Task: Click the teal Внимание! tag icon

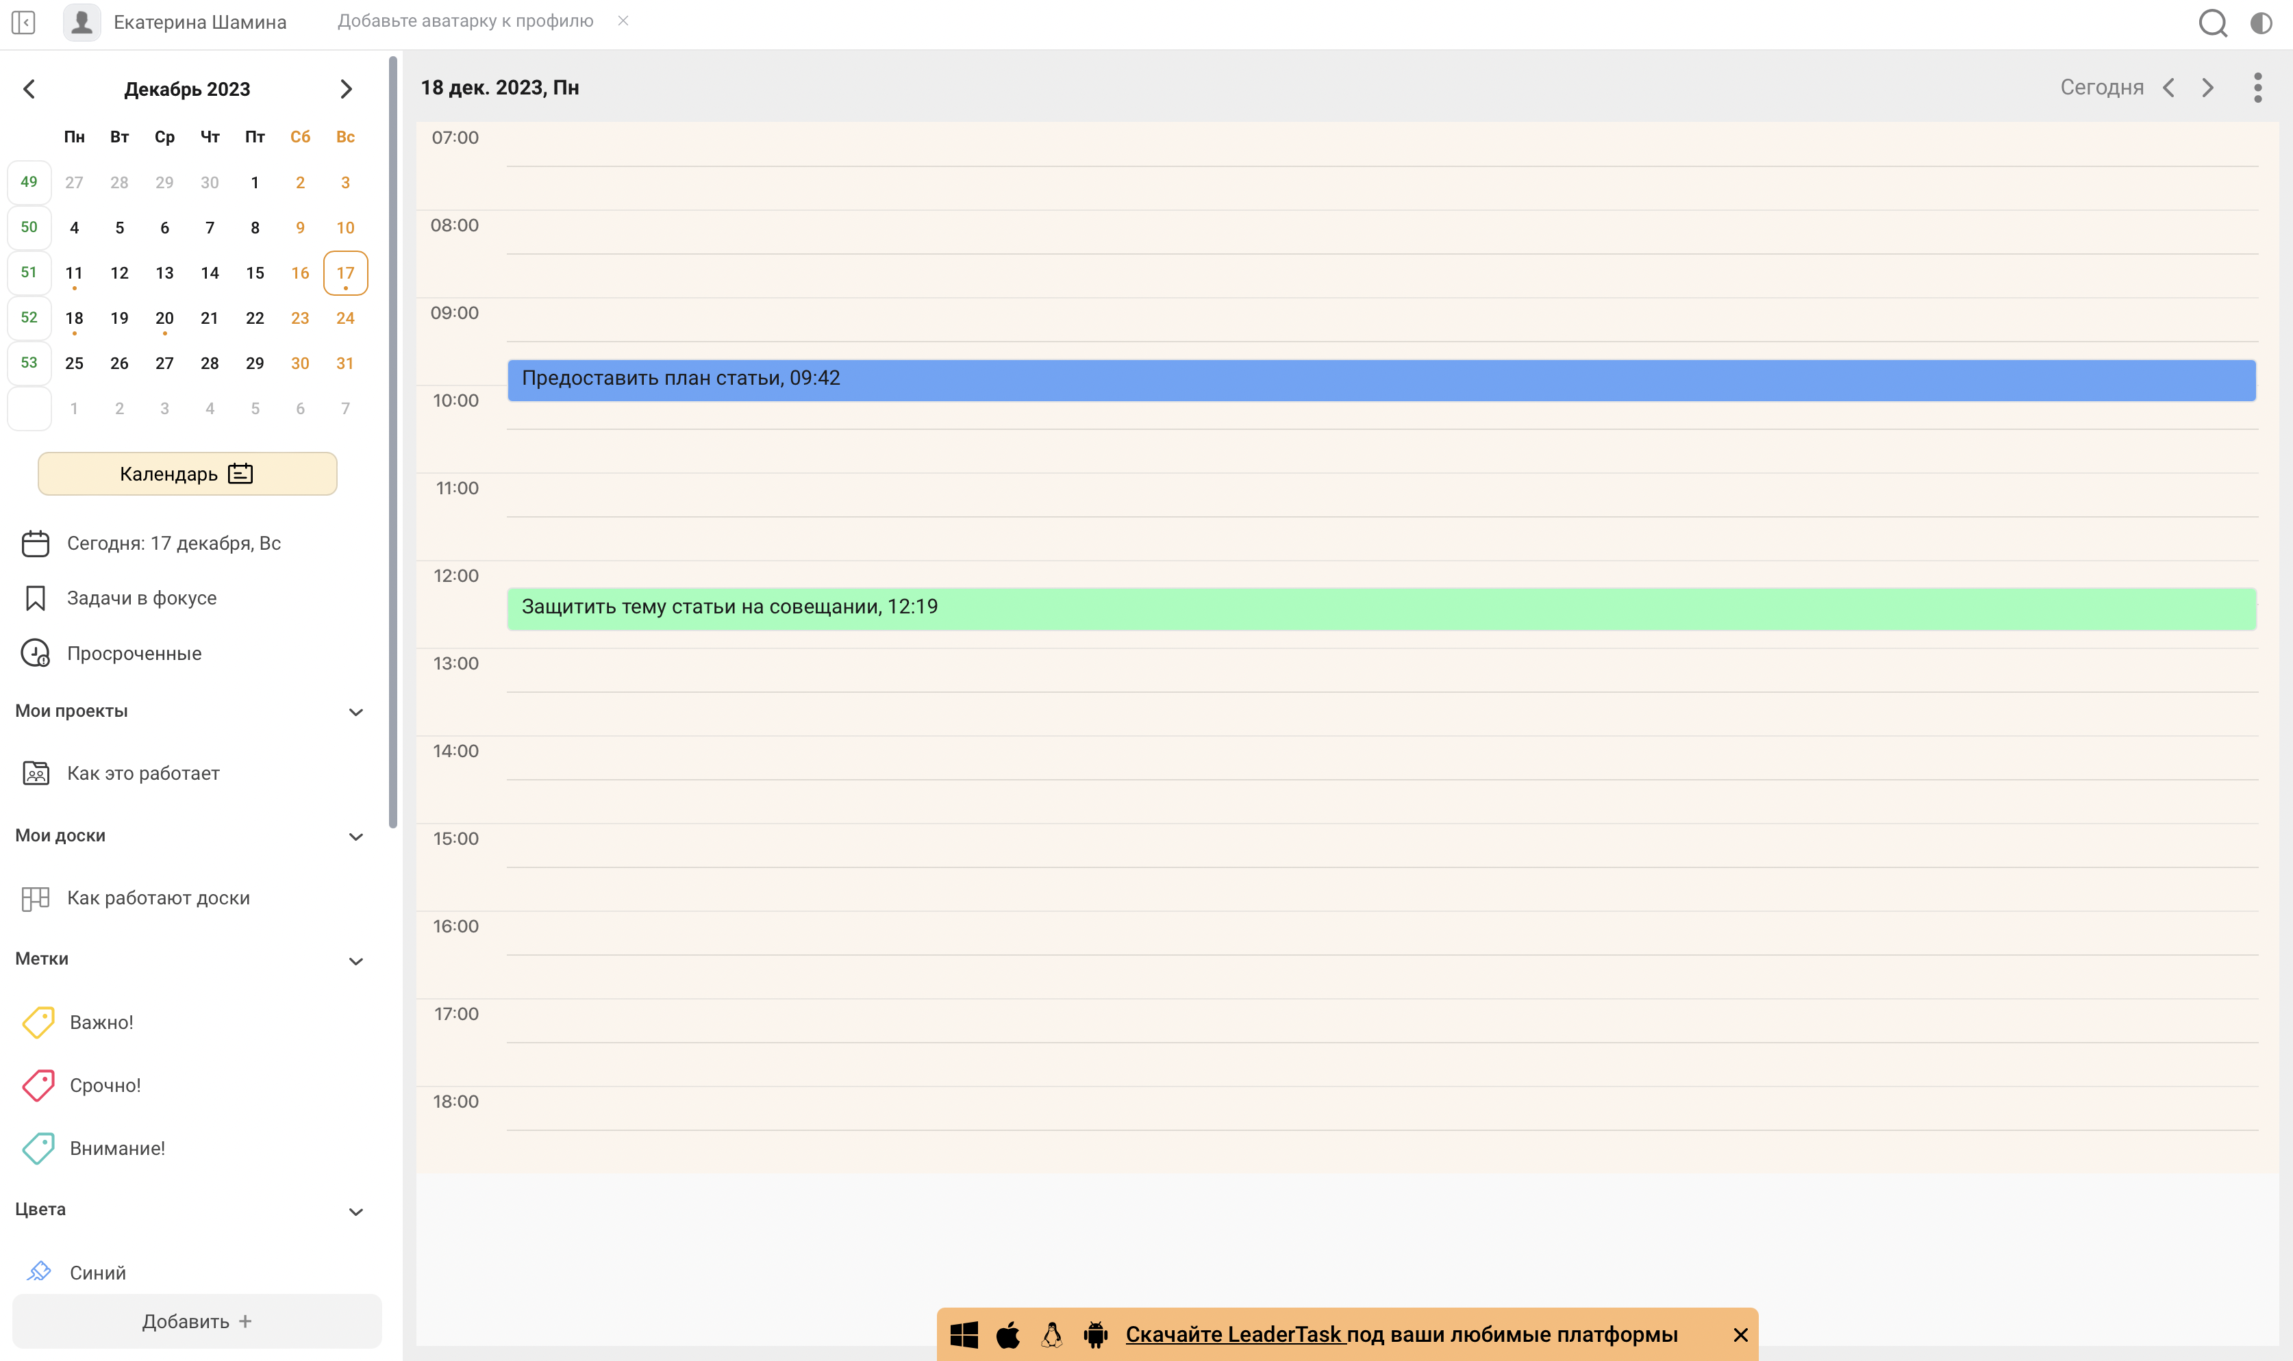Action: (38, 1148)
